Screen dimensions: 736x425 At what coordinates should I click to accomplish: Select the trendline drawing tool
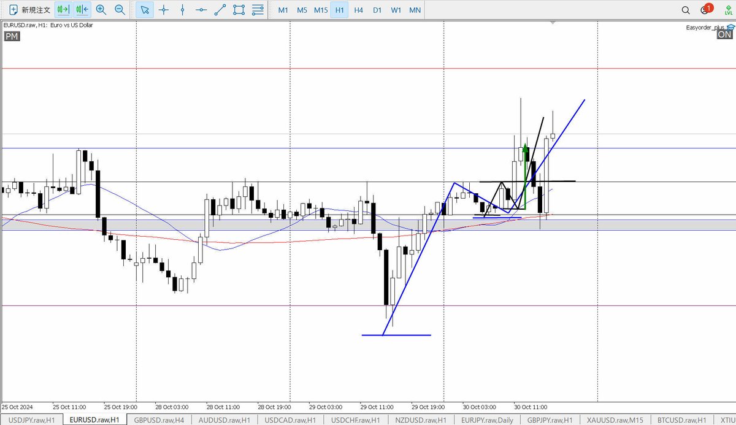coord(220,10)
